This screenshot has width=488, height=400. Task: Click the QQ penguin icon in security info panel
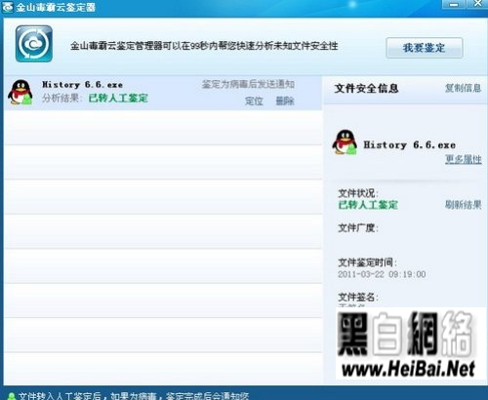click(x=345, y=142)
